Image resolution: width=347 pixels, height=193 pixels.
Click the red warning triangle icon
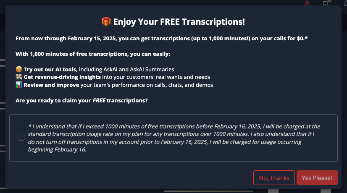point(308,3)
